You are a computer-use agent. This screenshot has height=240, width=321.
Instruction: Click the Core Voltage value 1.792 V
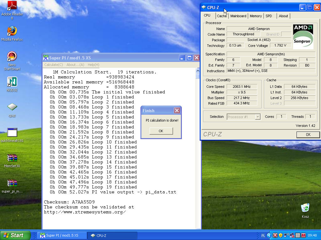280,45
